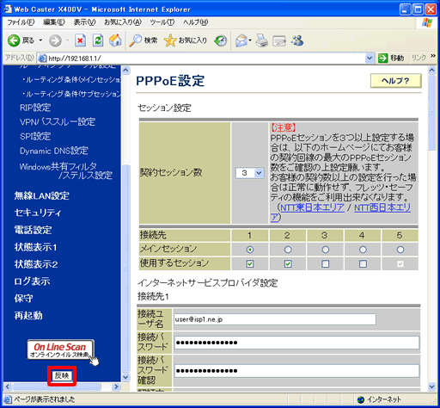Click the ヘルプ? button

[395, 81]
